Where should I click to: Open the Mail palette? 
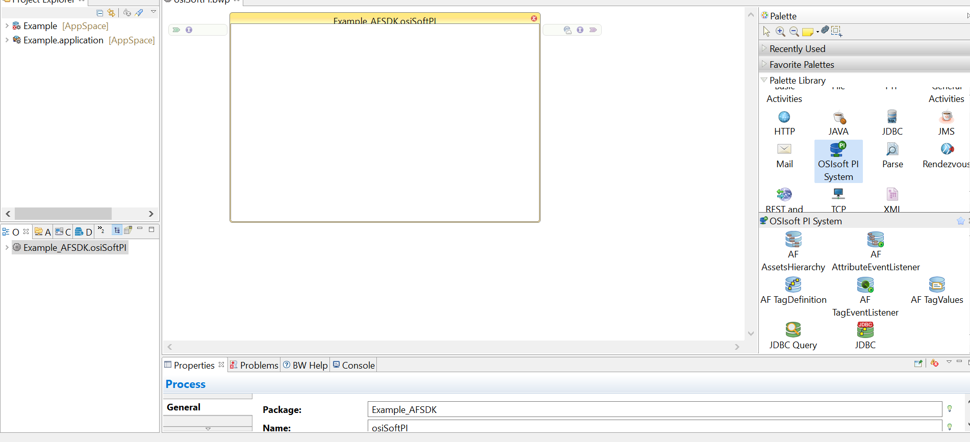[x=784, y=157]
